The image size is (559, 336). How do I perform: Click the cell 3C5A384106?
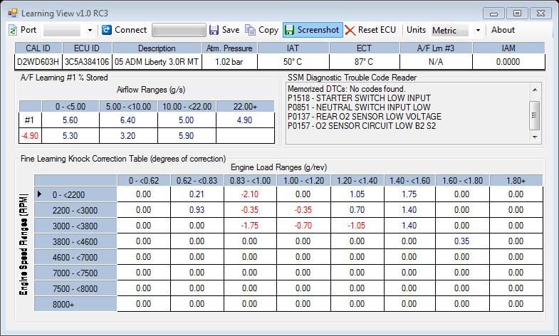[87, 62]
